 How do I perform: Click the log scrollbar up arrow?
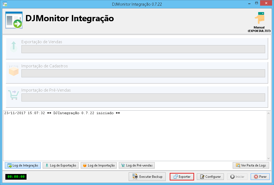(269, 113)
